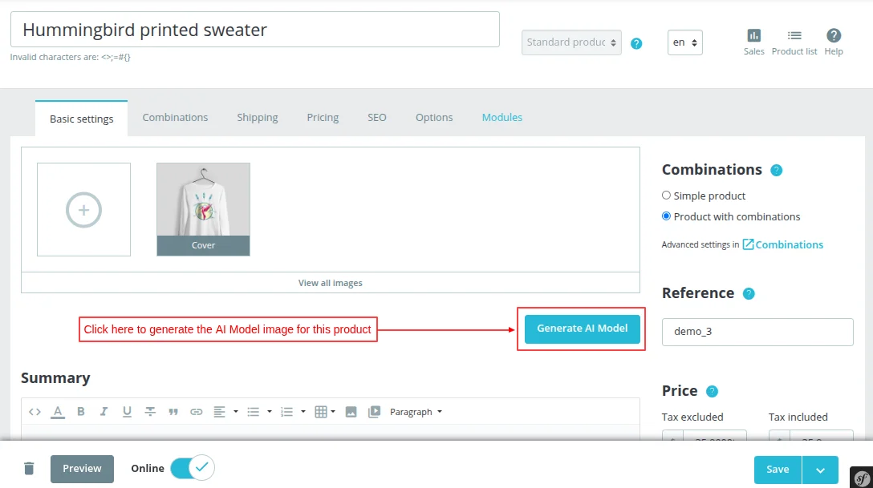The width and height of the screenshot is (873, 488).
Task: Select the Simple product radio button
Action: (666, 195)
